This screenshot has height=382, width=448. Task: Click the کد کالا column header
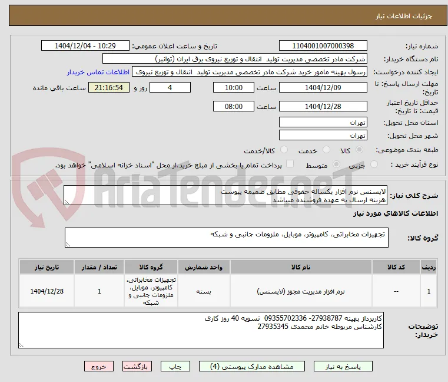396,267
